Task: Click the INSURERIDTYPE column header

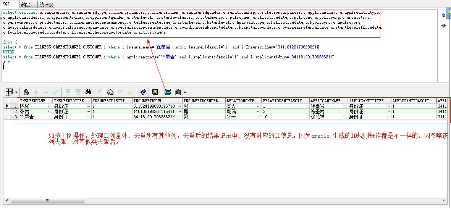Action: (x=72, y=101)
